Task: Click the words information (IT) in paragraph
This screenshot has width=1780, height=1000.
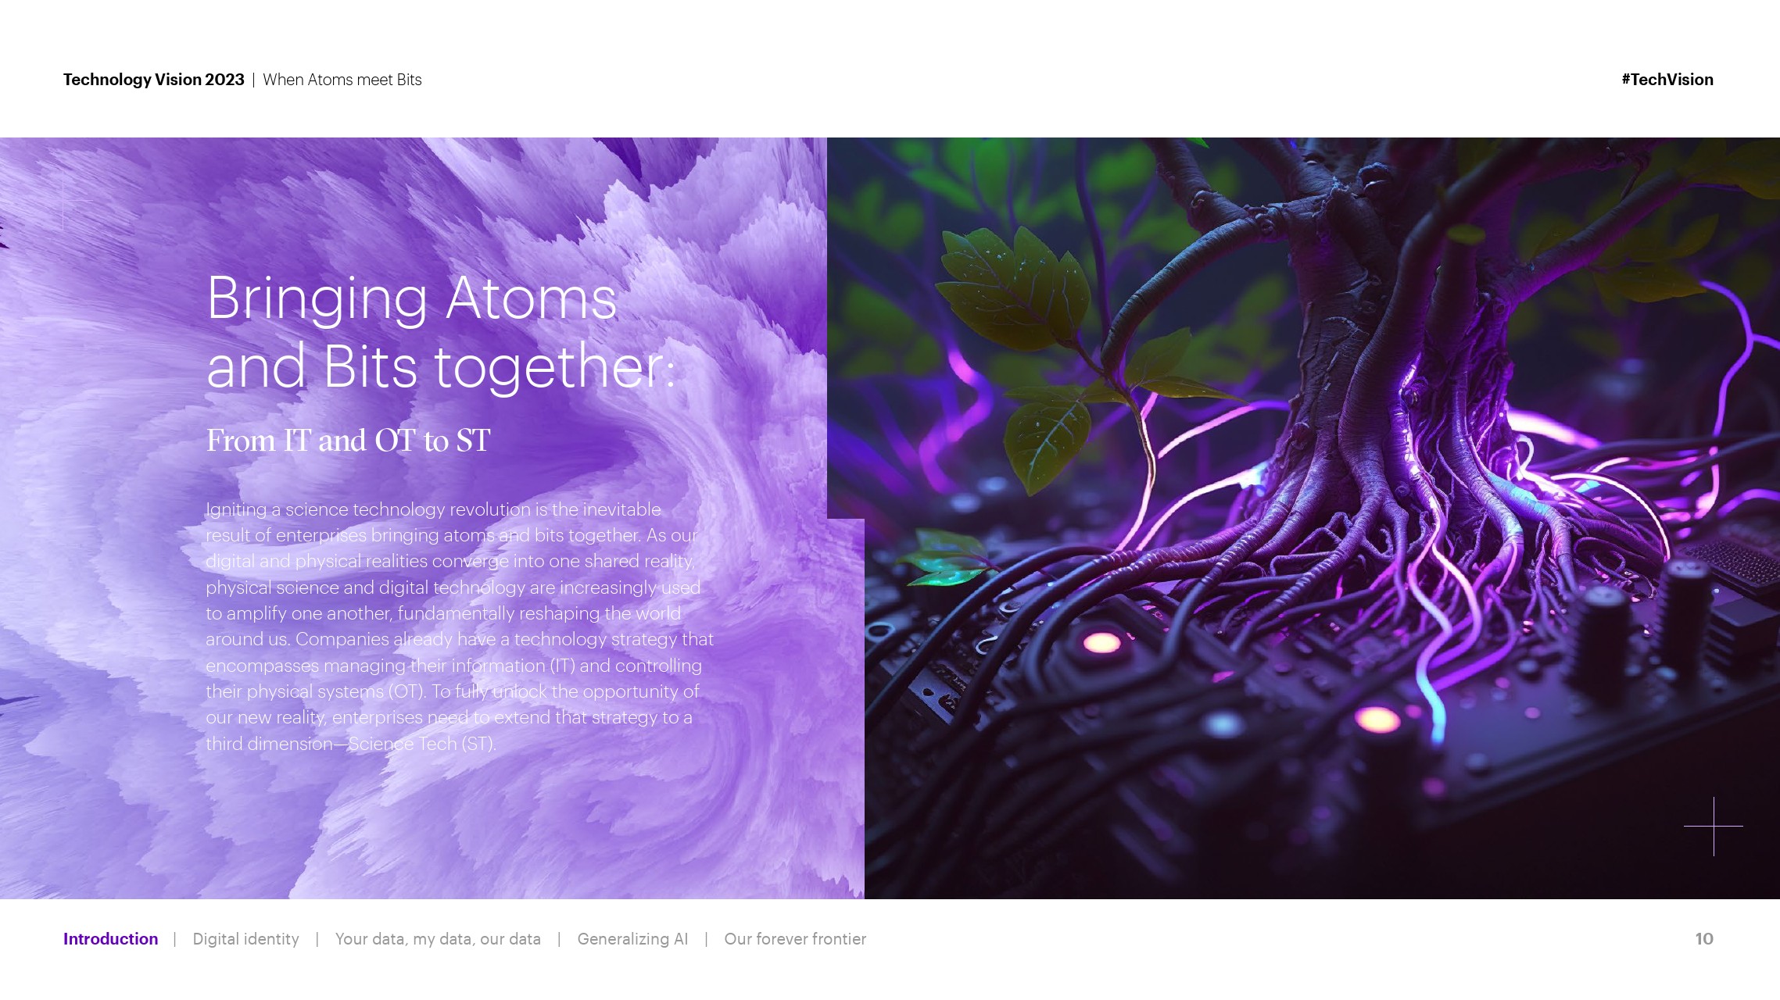Action: 513,666
